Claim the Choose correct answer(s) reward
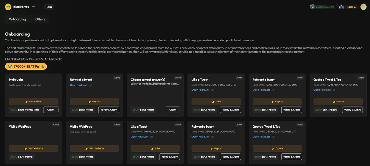Viewport: 370px width, 166px height. coord(173,110)
